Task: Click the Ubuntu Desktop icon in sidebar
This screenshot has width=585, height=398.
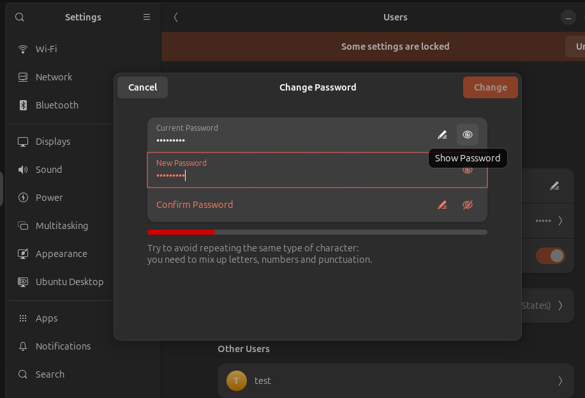Action: click(x=23, y=282)
